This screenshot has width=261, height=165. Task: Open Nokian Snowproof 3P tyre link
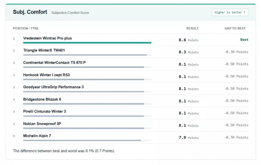click(42, 124)
